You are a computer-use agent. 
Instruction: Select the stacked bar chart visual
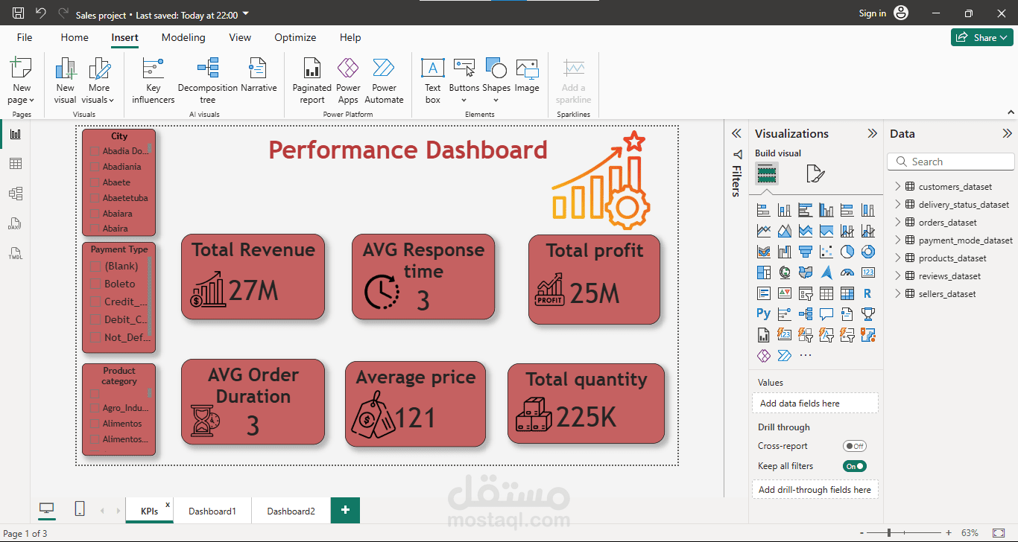[x=763, y=210]
